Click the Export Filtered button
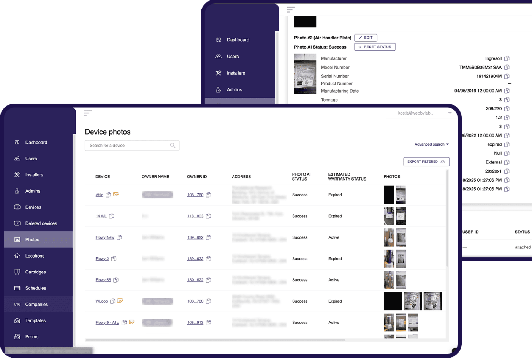532x358 pixels. pos(426,162)
